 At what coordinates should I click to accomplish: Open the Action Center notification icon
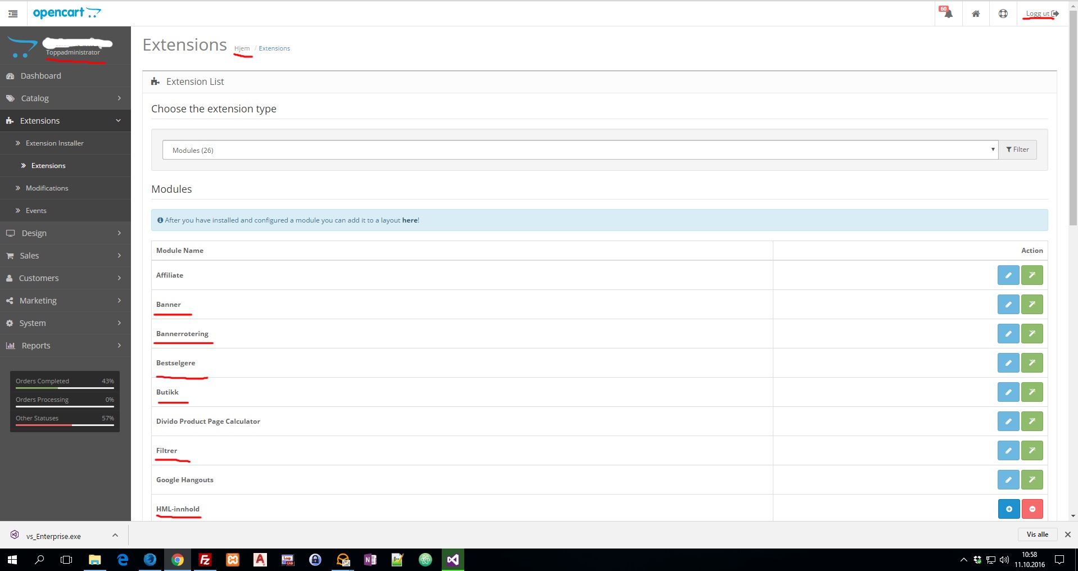1059,560
